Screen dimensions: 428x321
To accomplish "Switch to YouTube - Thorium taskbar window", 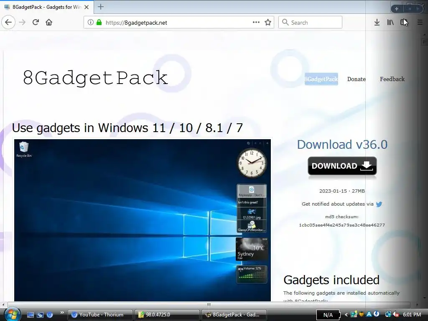I will point(100,315).
